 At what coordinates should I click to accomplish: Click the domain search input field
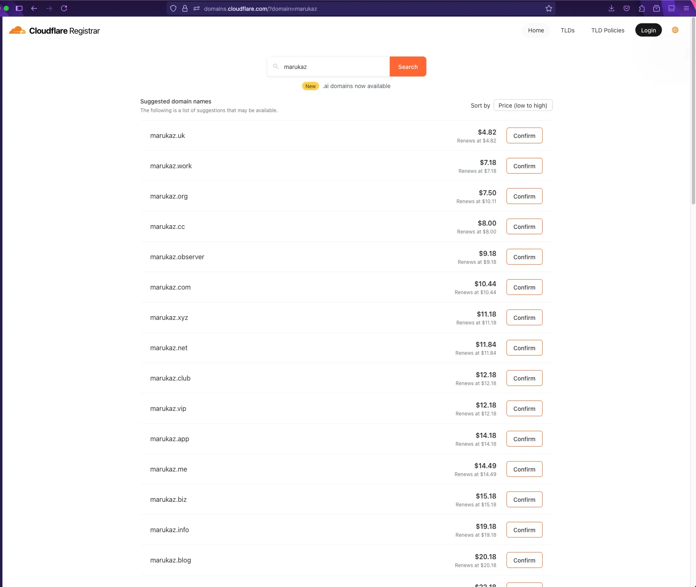(x=328, y=66)
